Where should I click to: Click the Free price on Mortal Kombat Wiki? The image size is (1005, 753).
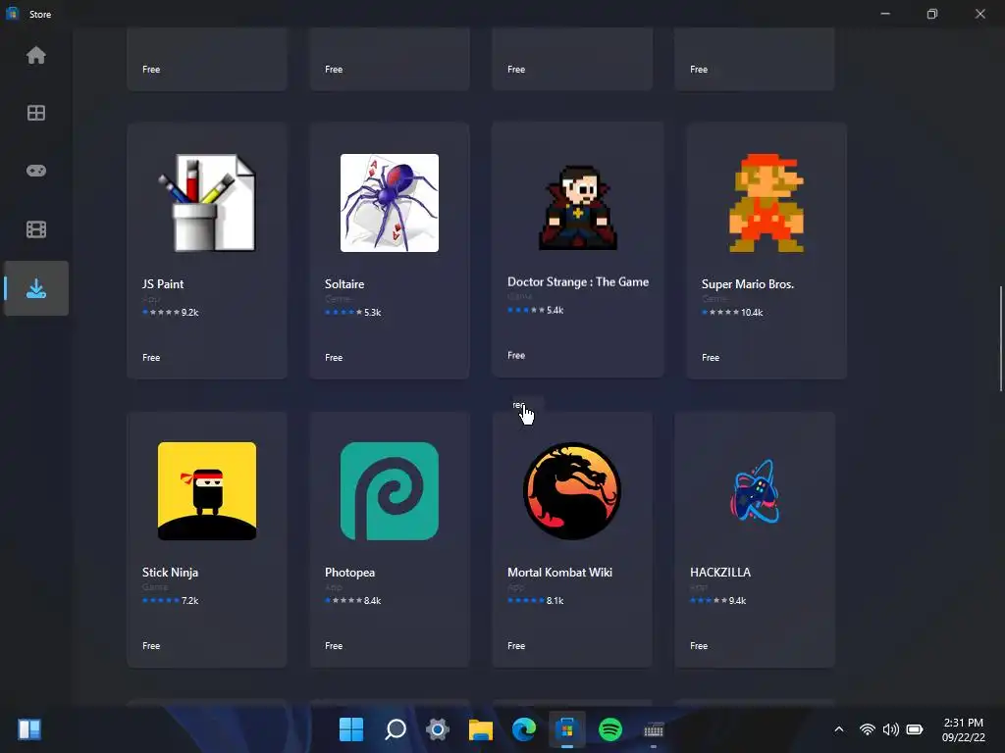click(x=516, y=645)
